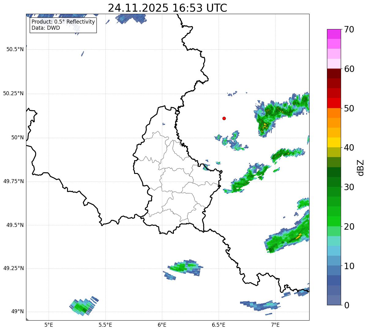
Task: Click the light pink colorbar segment above 60
Action: (x=334, y=64)
